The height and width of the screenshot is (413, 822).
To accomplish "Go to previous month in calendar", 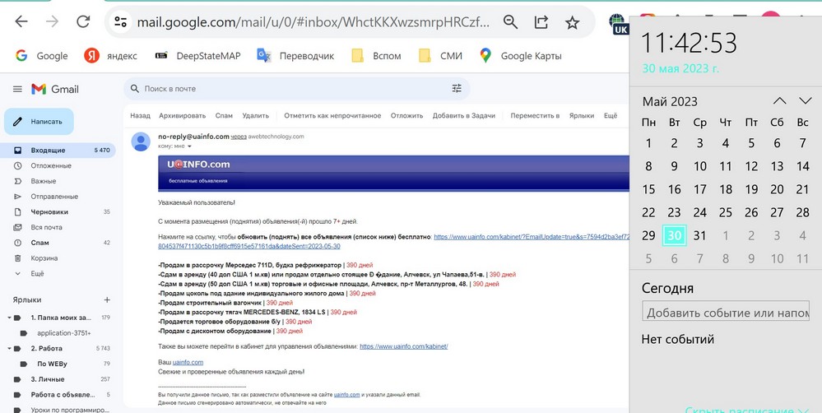I will 779,100.
